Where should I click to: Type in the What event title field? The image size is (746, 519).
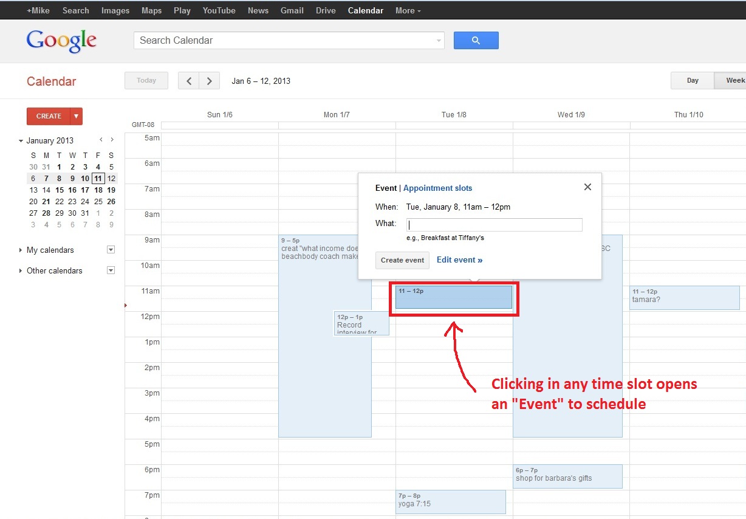coord(493,224)
